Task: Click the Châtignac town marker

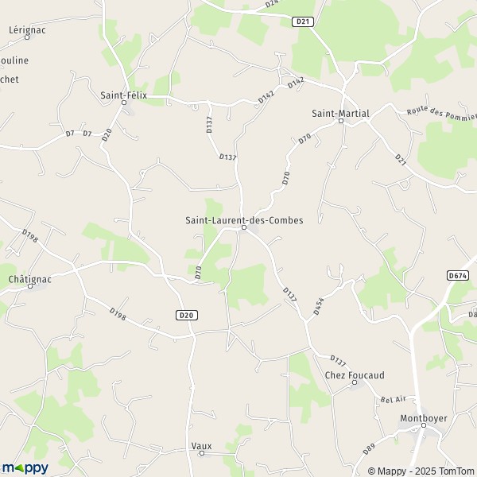Action: (30, 286)
